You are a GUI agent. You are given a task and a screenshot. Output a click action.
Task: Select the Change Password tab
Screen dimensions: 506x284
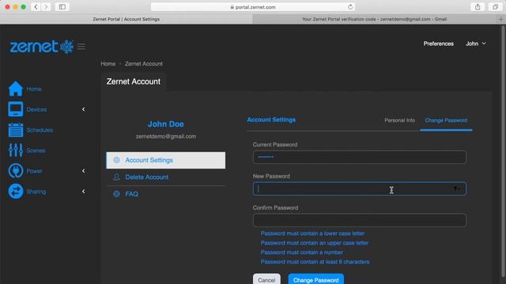(446, 120)
